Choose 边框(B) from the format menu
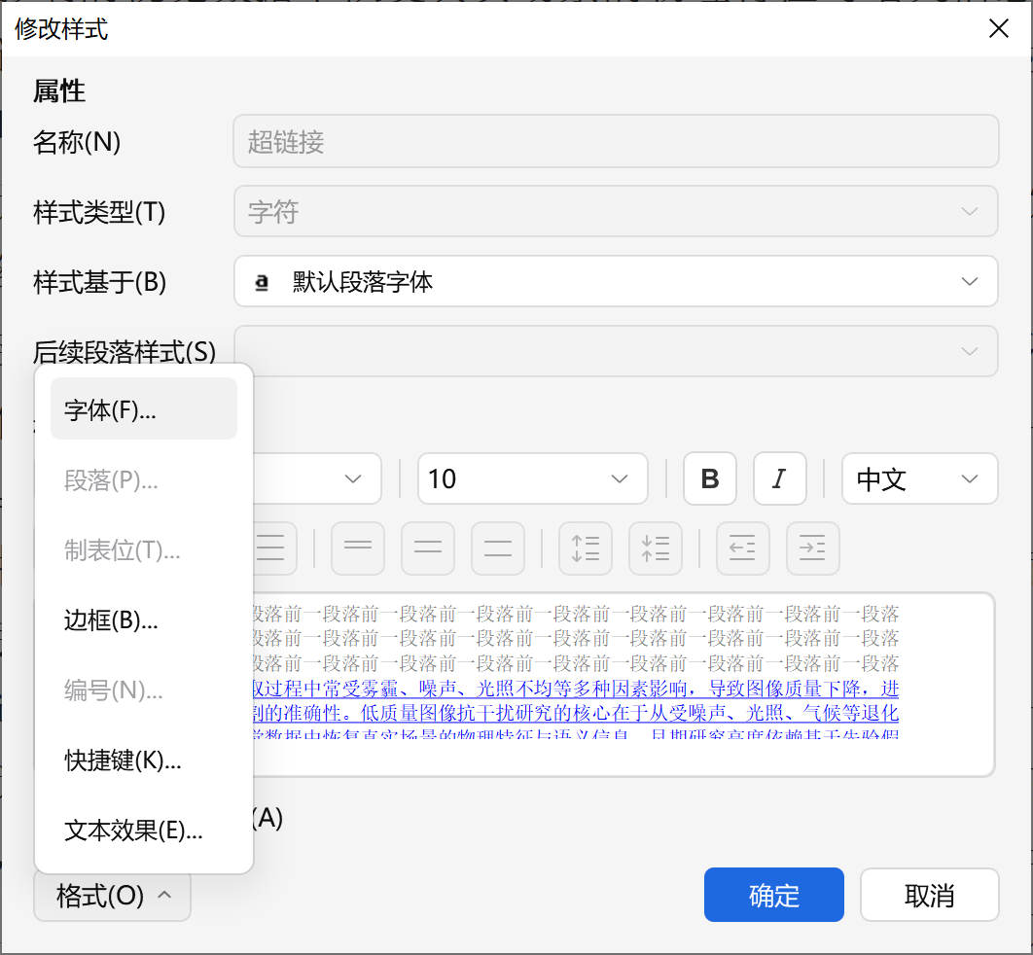Screen dimensions: 1033x955 coord(143,620)
